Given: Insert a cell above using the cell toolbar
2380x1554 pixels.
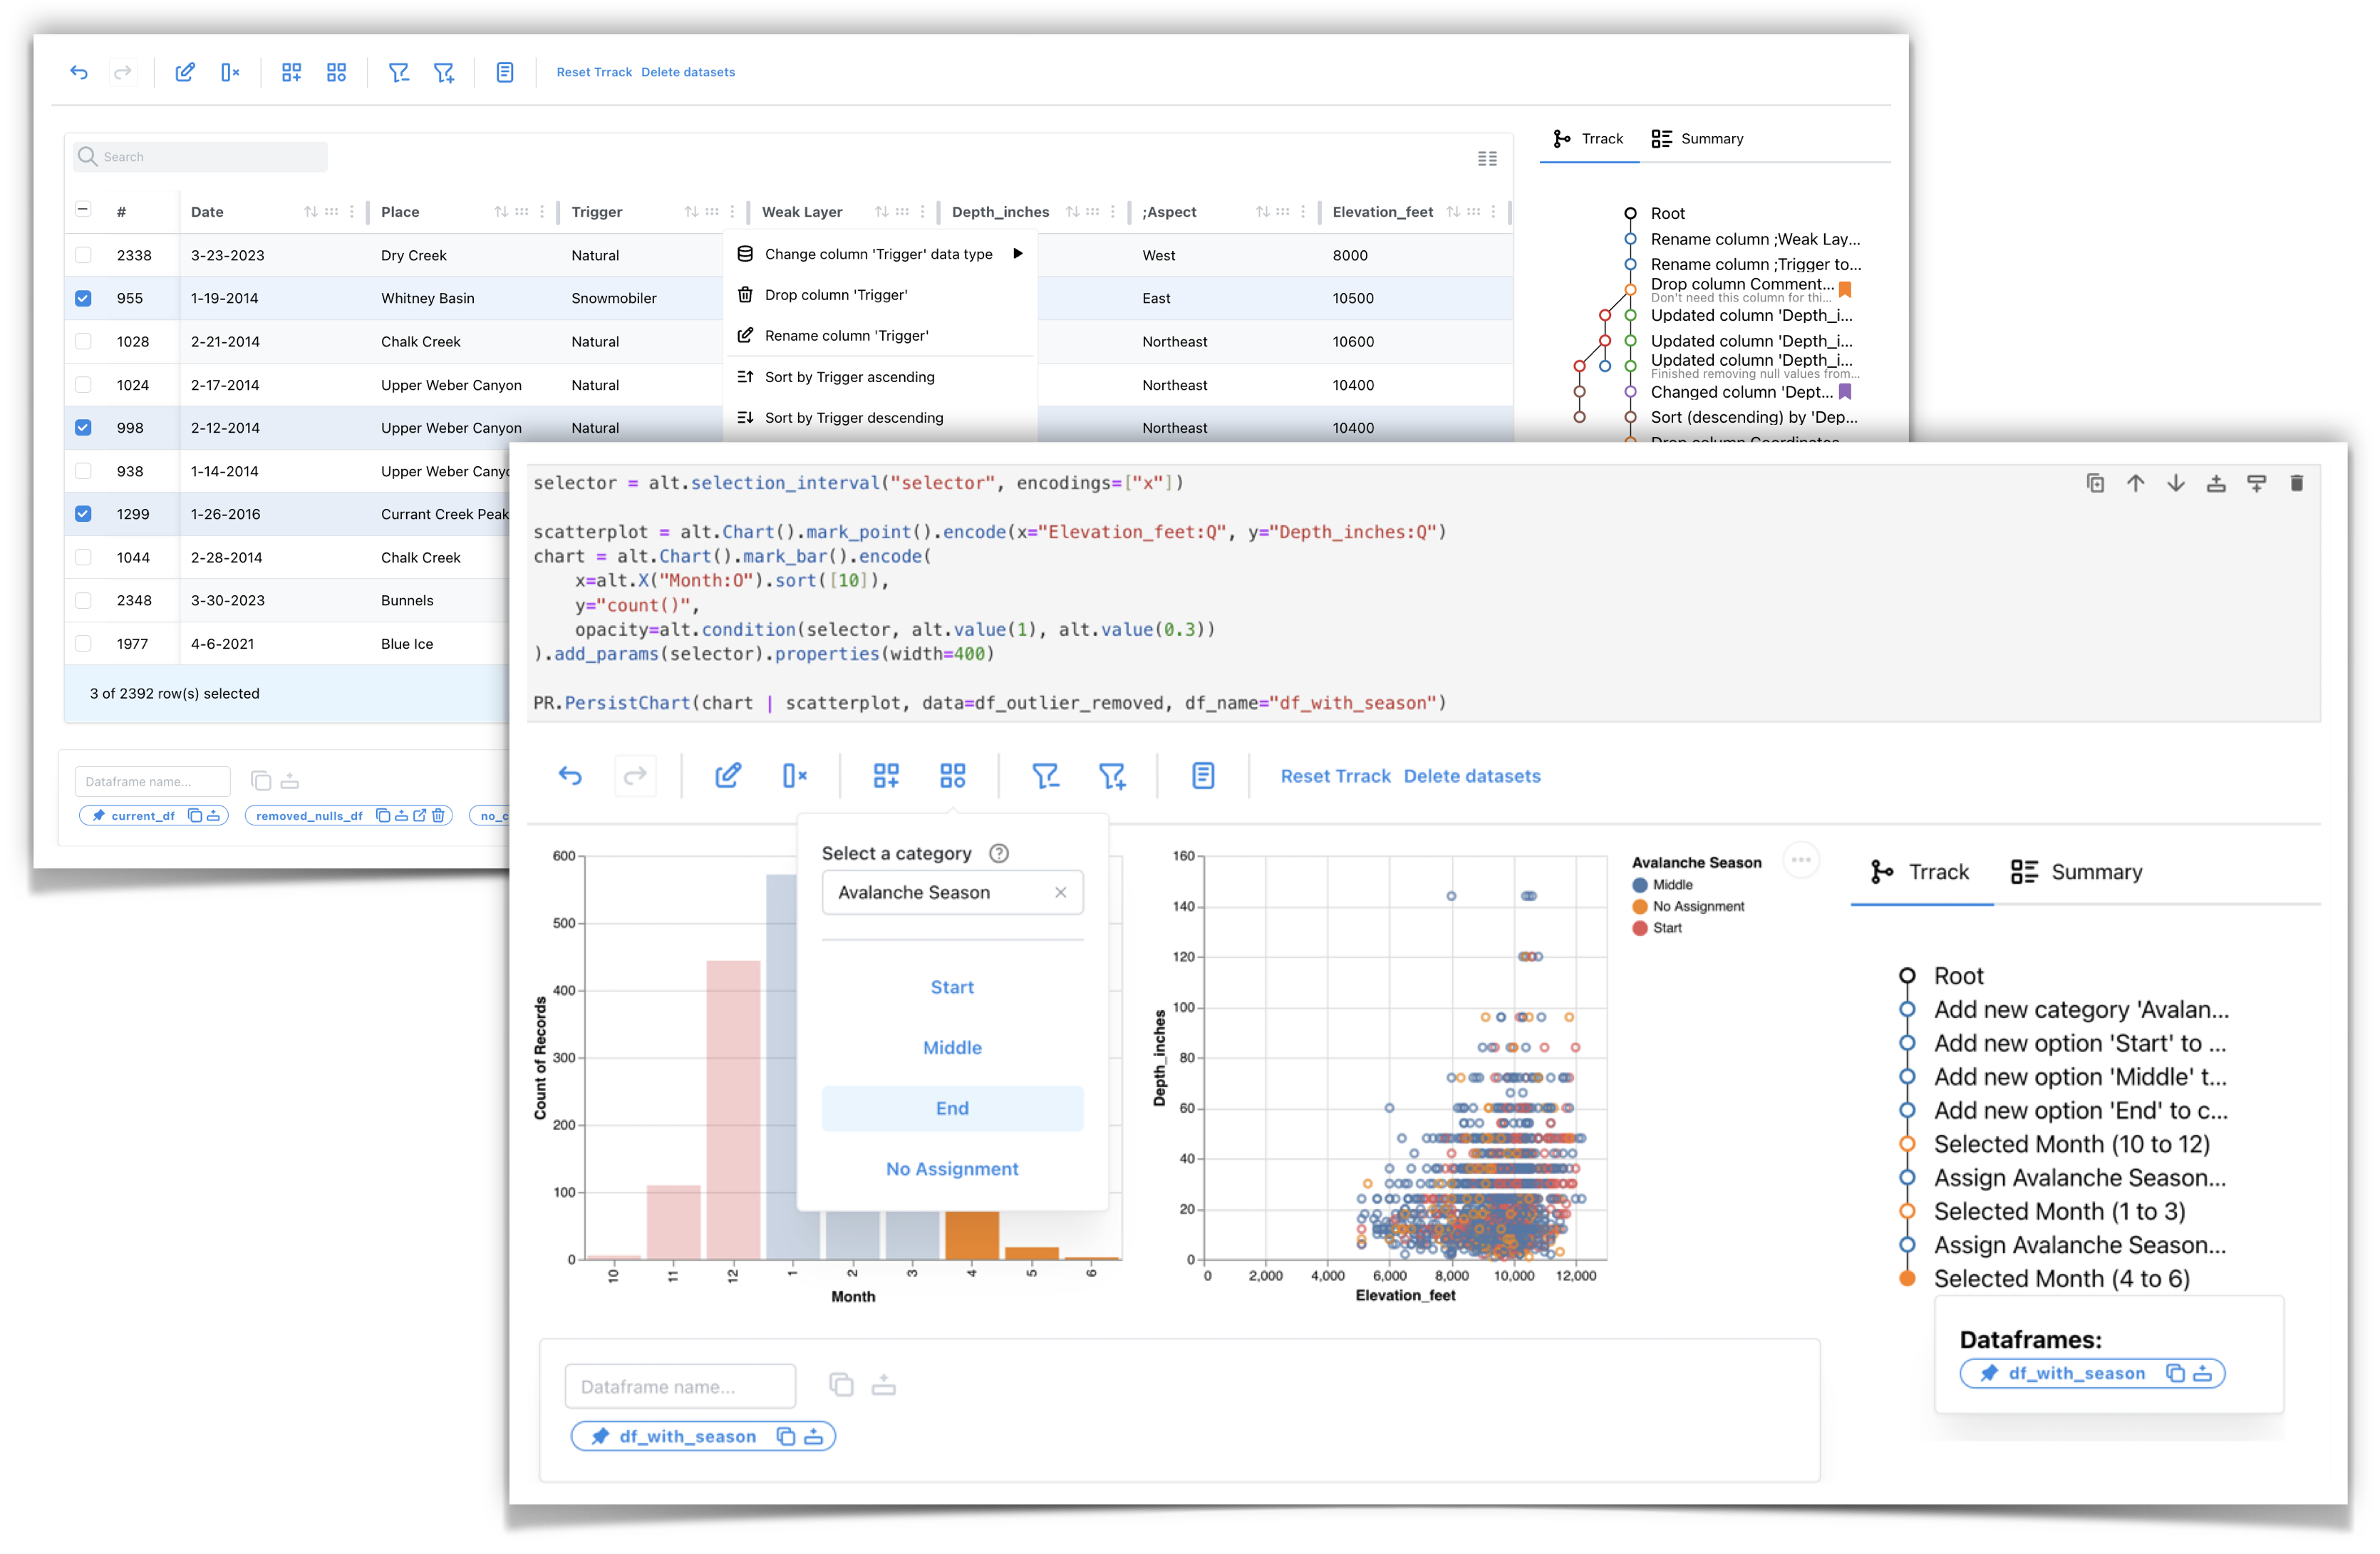Looking at the screenshot, I should pyautogui.click(x=2216, y=484).
